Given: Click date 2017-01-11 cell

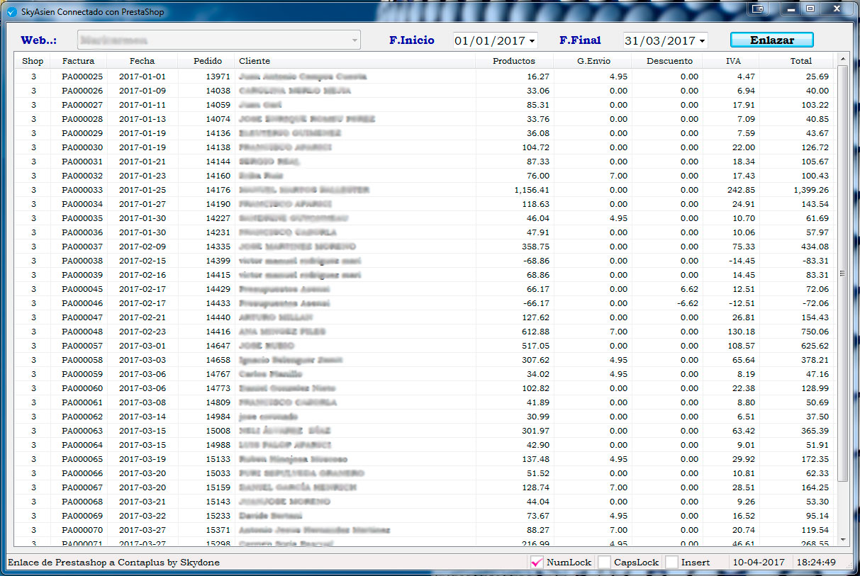Looking at the screenshot, I should (x=142, y=105).
